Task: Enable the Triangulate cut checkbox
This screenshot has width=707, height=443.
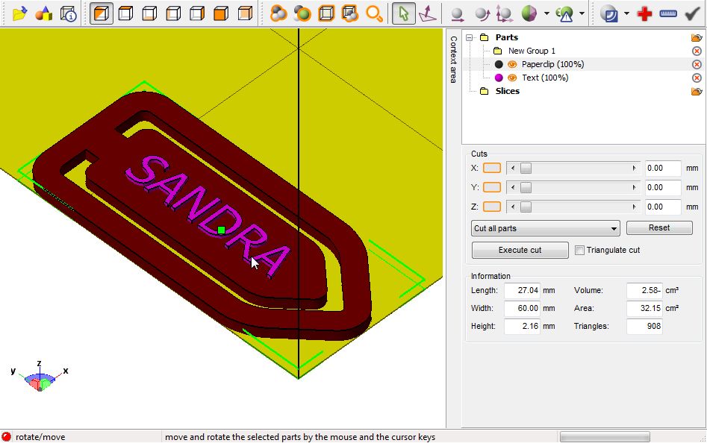Action: pyautogui.click(x=579, y=251)
